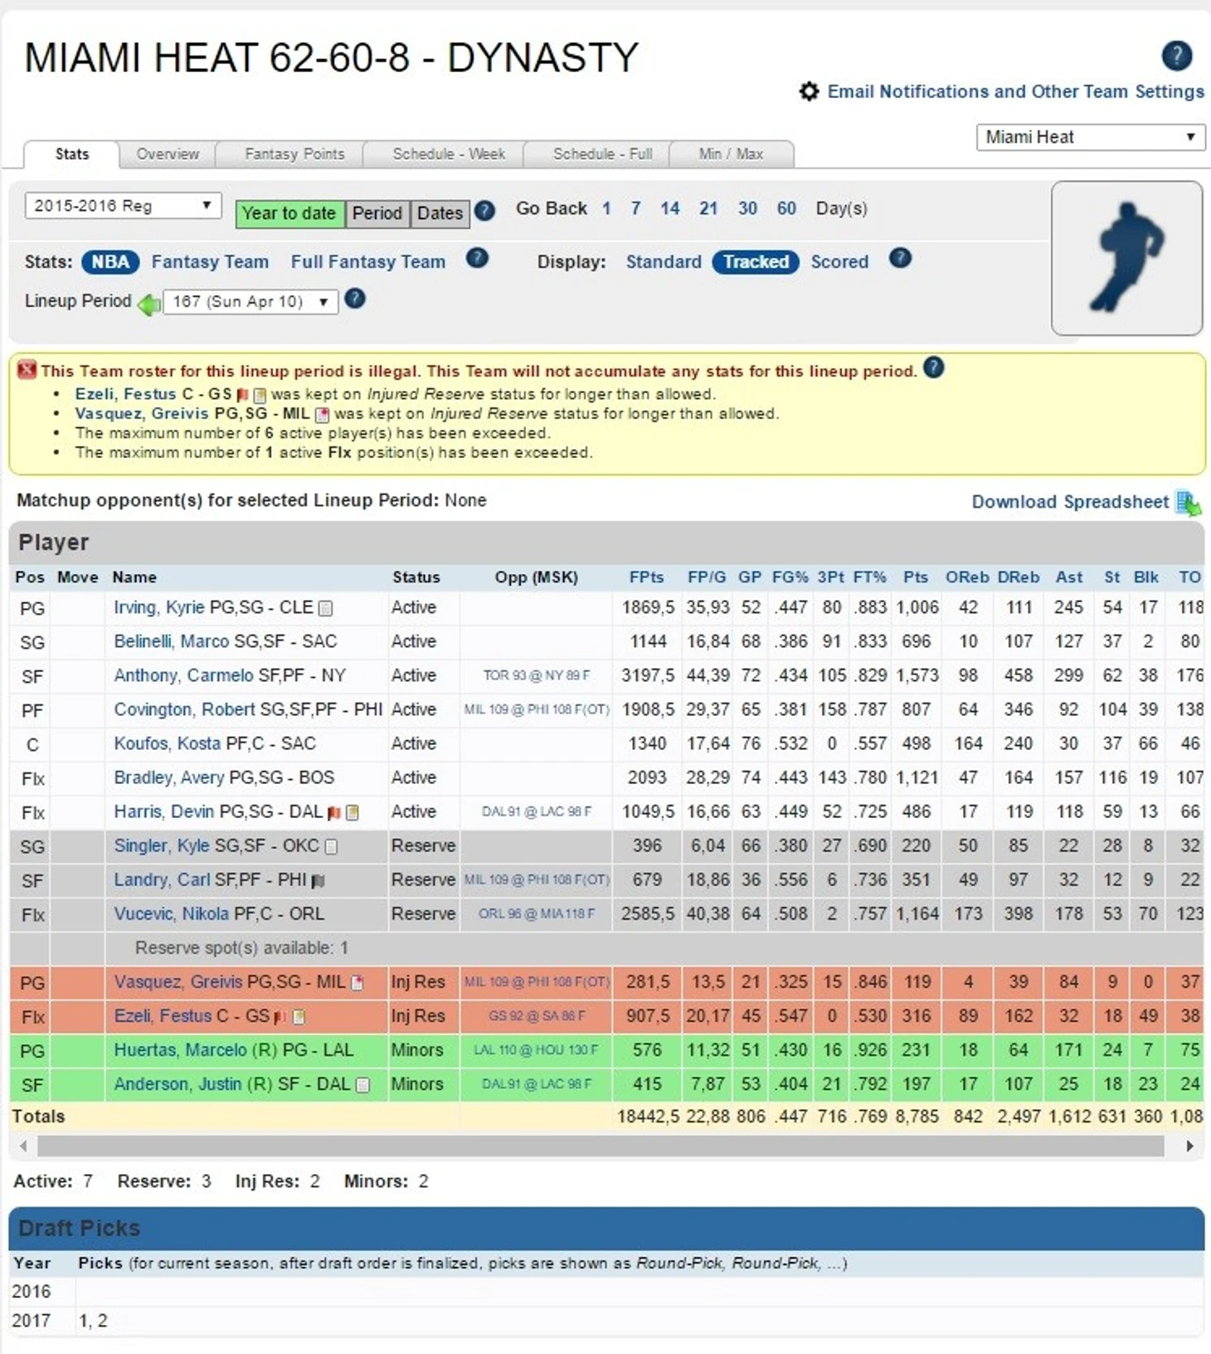Select Tracked display mode
This screenshot has height=1354, width=1211.
pyautogui.click(x=756, y=262)
